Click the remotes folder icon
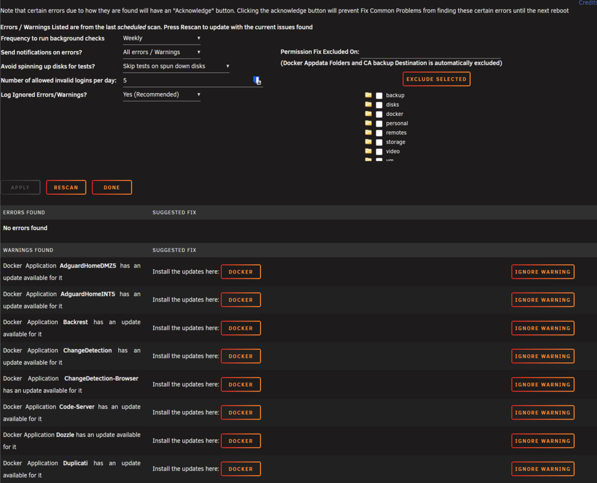597x483 pixels. click(368, 132)
